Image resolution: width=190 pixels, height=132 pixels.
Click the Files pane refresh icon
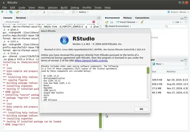pyautogui.click(x=186, y=64)
